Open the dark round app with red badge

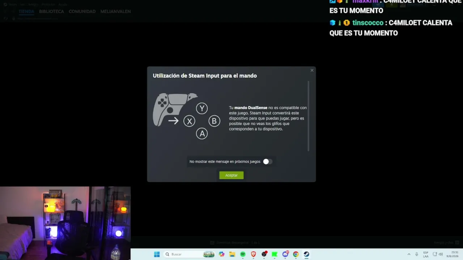coord(264,254)
